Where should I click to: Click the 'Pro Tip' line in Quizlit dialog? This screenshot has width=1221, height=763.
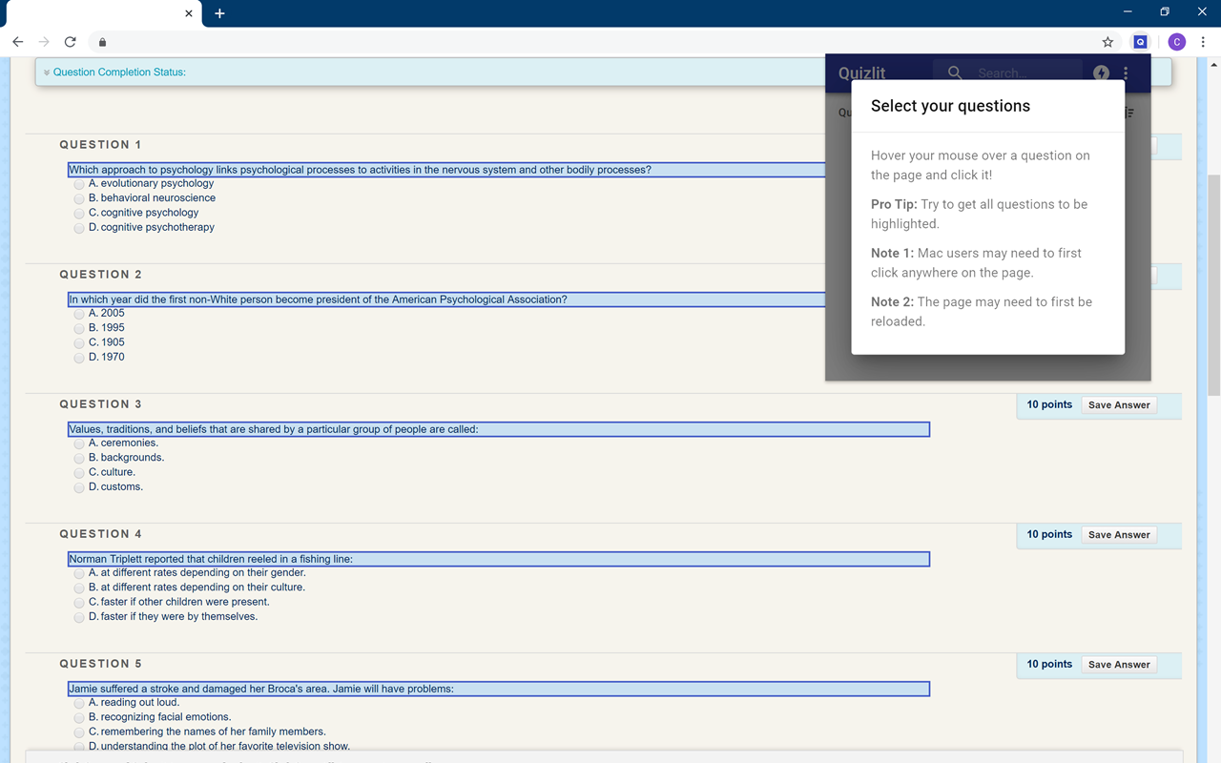tap(979, 214)
